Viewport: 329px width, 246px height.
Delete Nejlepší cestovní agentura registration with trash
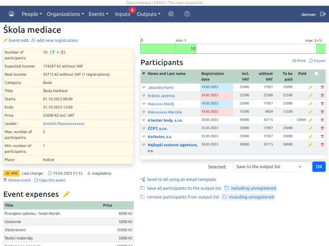point(322,145)
